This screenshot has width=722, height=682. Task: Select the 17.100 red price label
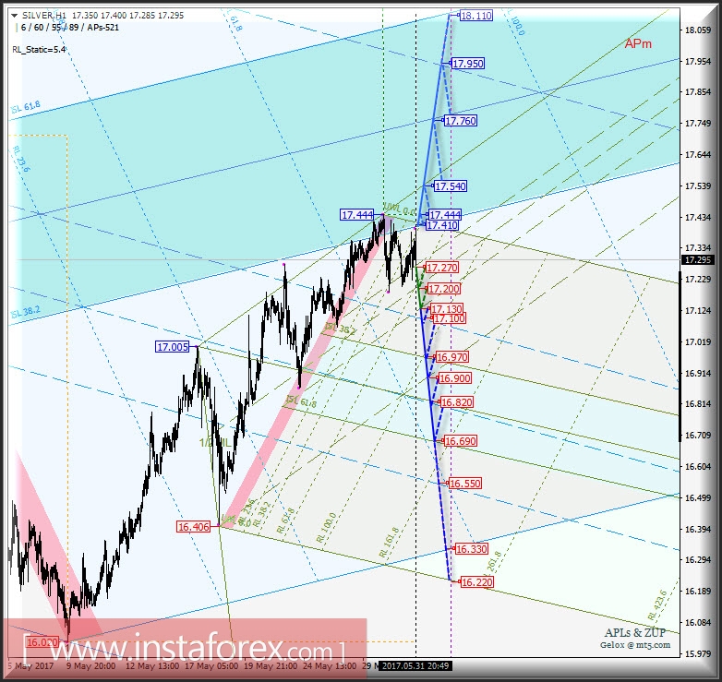(450, 318)
